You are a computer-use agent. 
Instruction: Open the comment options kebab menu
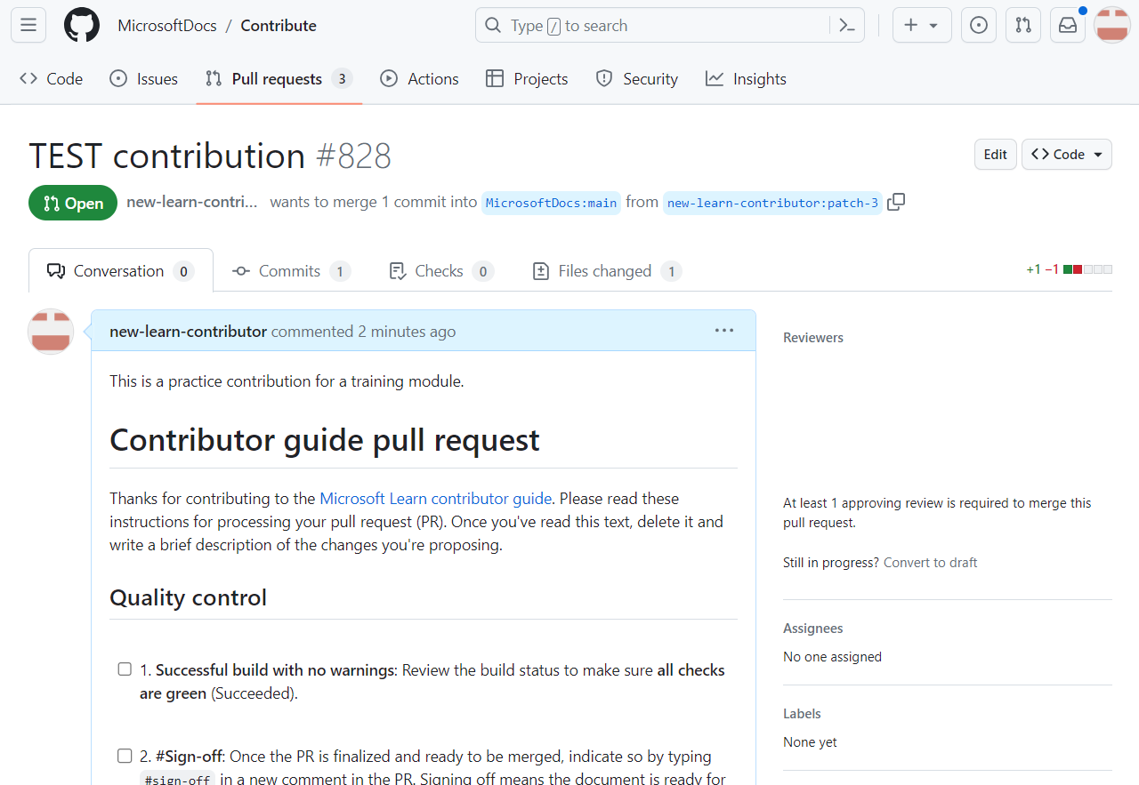tap(724, 330)
